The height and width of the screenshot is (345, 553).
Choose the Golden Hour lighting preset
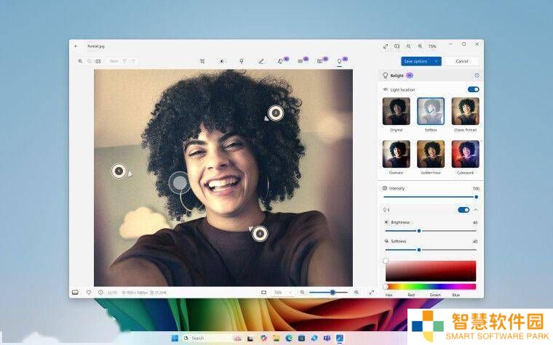tap(431, 154)
